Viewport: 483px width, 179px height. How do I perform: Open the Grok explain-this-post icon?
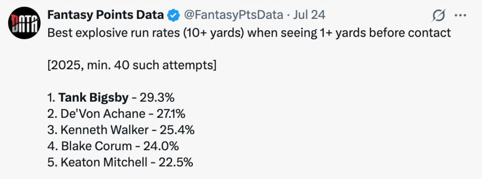439,16
